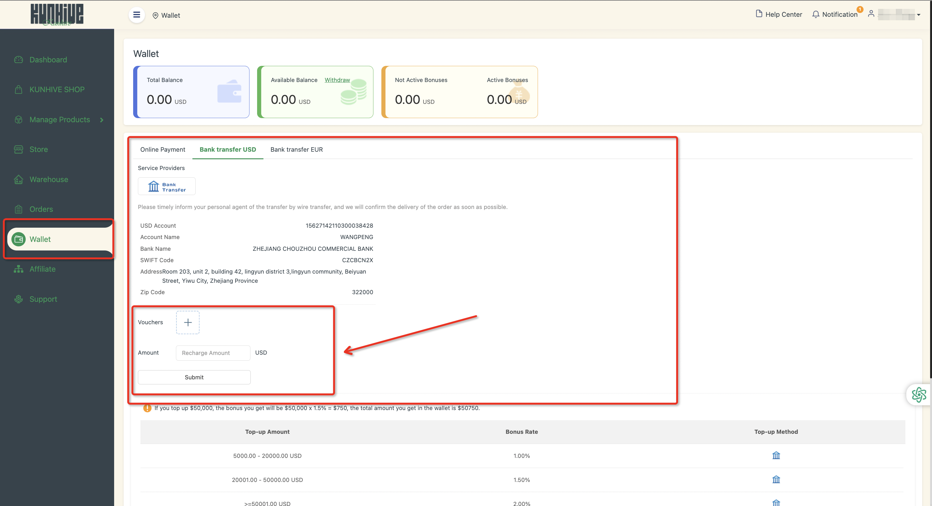Select the Bank transfer USD tab
The height and width of the screenshot is (506, 932).
tap(228, 149)
